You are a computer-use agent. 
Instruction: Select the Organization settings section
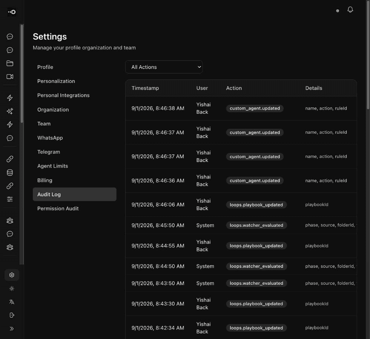tap(75, 110)
